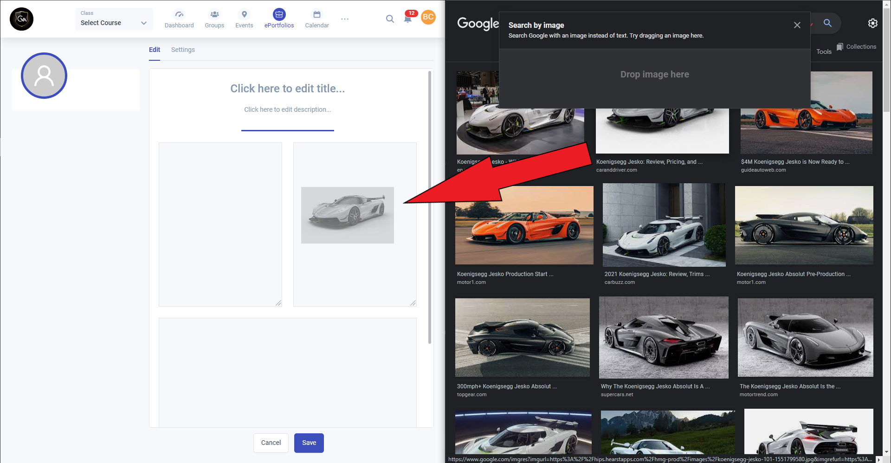The image size is (891, 463).
Task: Click 'Koenigsegg Jesko Production Start ...' title
Action: [505, 274]
